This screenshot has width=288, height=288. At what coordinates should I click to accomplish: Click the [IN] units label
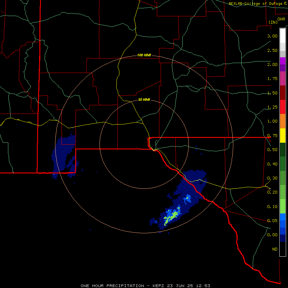point(273,22)
